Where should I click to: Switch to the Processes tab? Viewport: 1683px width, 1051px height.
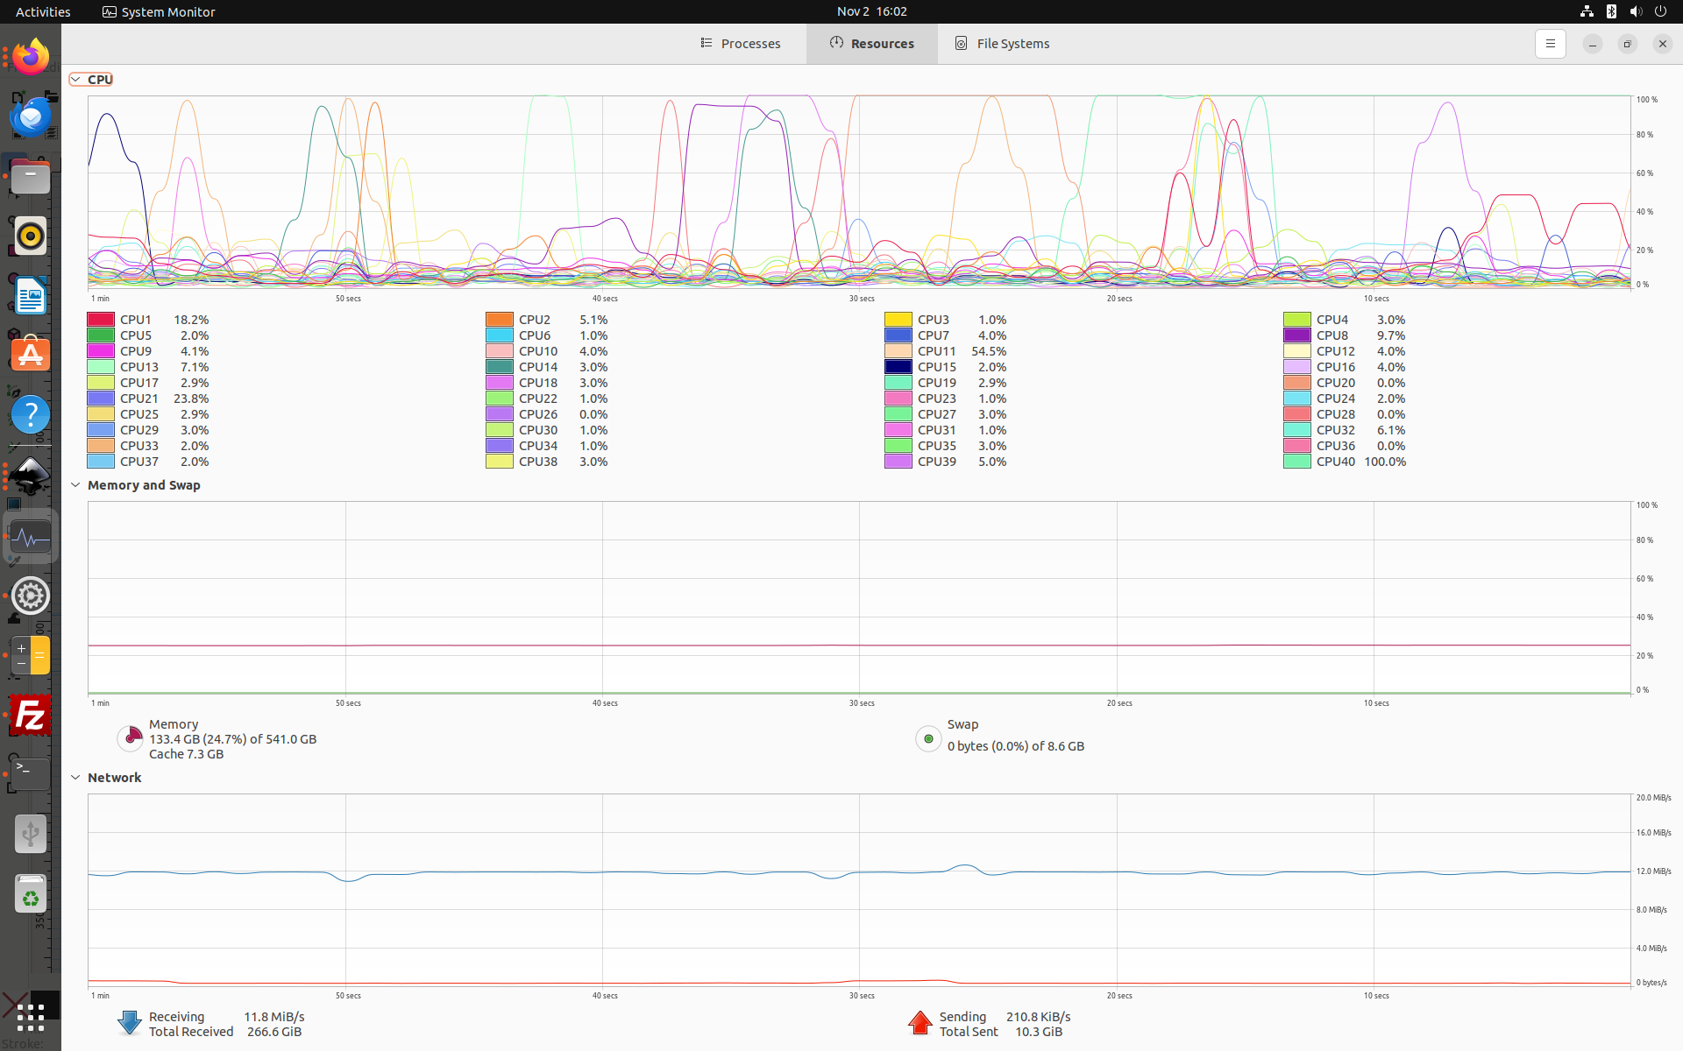coord(741,44)
